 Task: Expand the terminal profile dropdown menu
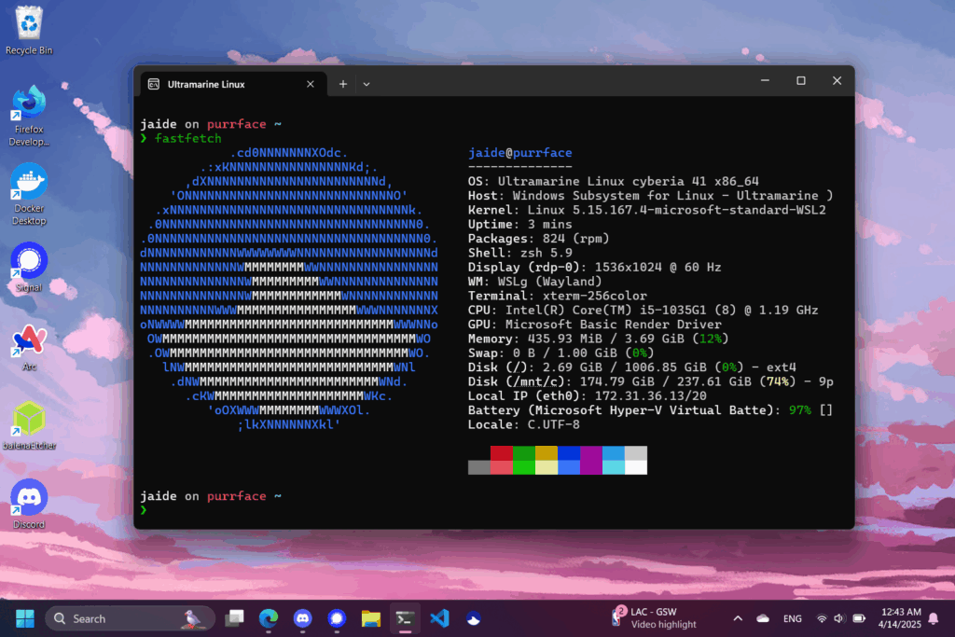[x=366, y=84]
